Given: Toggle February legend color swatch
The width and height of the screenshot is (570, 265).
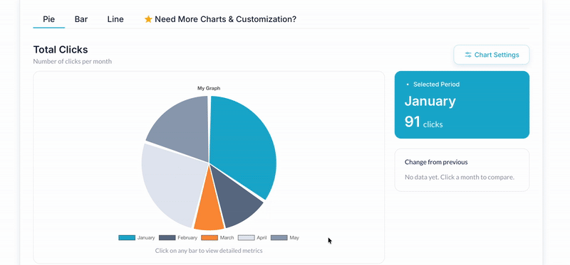Looking at the screenshot, I should coord(167,238).
